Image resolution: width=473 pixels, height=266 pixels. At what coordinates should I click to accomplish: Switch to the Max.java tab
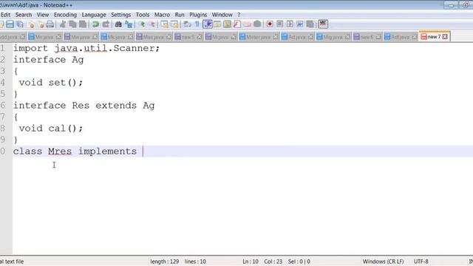point(153,37)
